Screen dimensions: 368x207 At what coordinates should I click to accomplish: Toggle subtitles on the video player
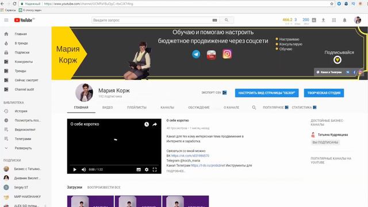(x=139, y=170)
